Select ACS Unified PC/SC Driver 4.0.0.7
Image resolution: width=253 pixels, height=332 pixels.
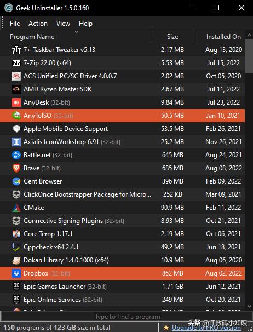[122, 76]
